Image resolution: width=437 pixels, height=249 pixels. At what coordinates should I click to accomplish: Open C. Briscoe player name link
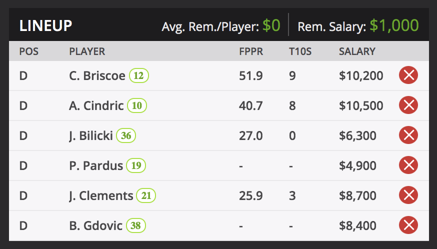point(97,76)
